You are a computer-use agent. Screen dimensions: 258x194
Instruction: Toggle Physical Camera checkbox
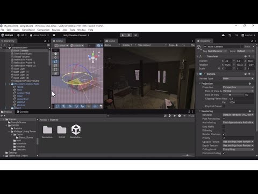coord(224,106)
